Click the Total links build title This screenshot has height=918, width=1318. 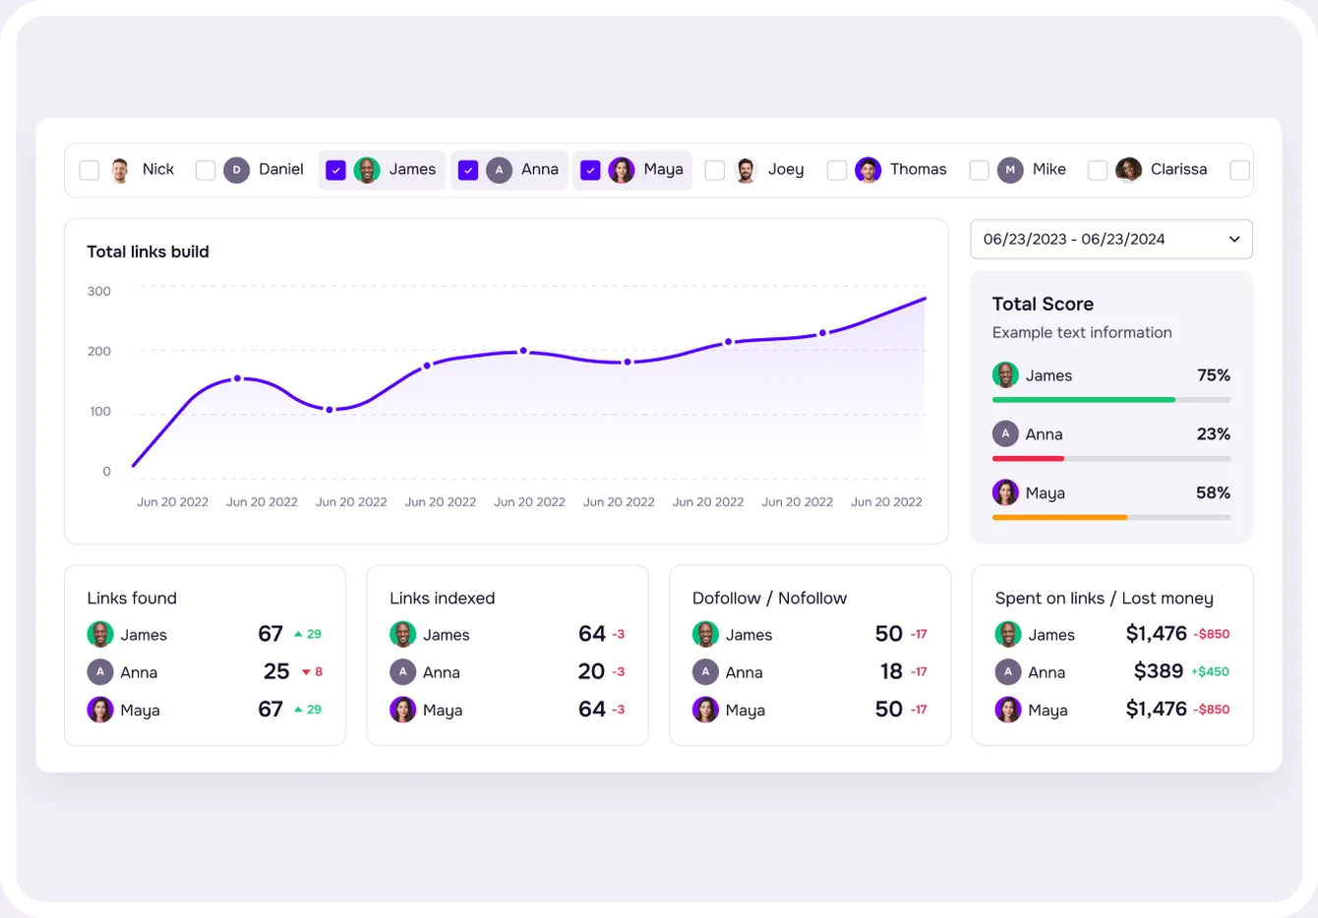click(x=148, y=252)
